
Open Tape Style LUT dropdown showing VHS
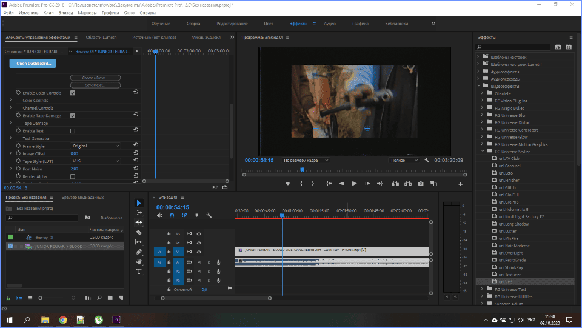(x=95, y=161)
